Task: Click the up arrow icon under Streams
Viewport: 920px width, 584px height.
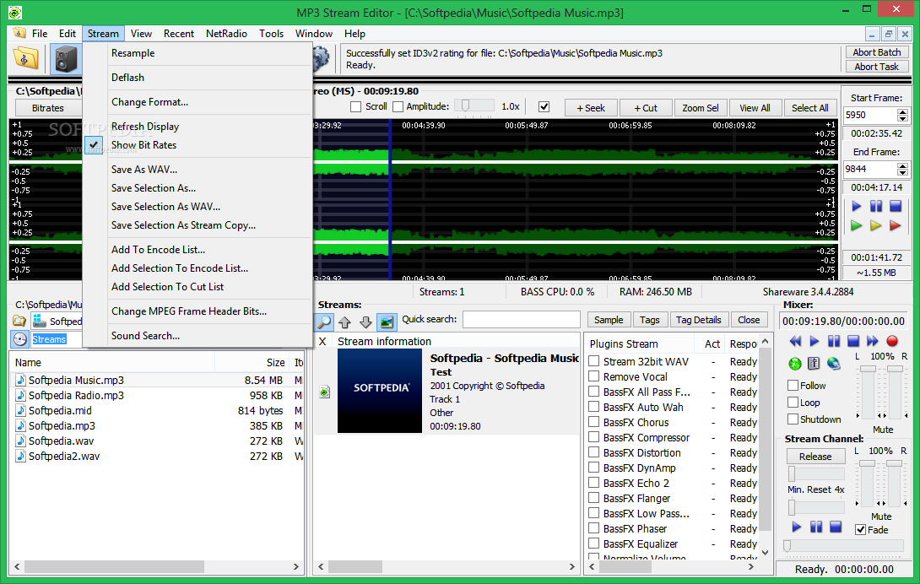Action: coord(345,322)
